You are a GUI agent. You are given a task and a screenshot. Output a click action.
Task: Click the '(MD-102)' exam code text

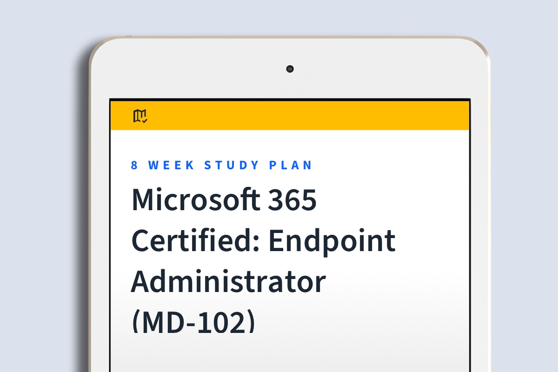click(193, 321)
